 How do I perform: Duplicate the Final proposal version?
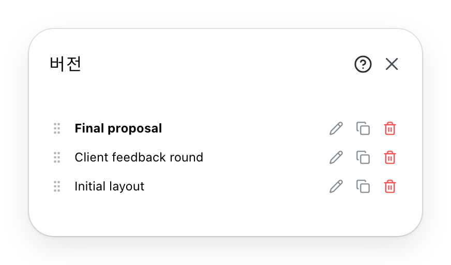(x=363, y=128)
